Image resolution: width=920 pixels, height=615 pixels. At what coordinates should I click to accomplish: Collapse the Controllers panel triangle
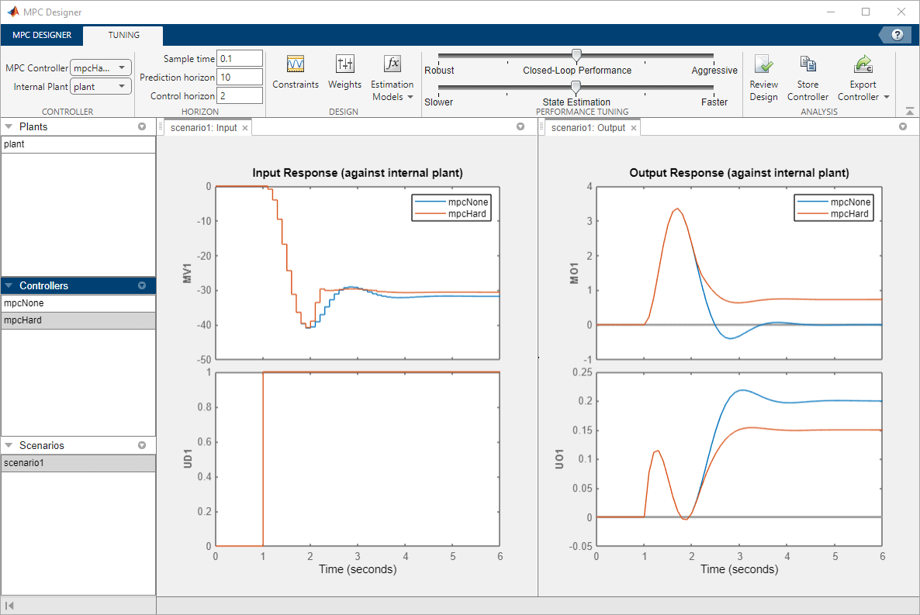point(9,286)
